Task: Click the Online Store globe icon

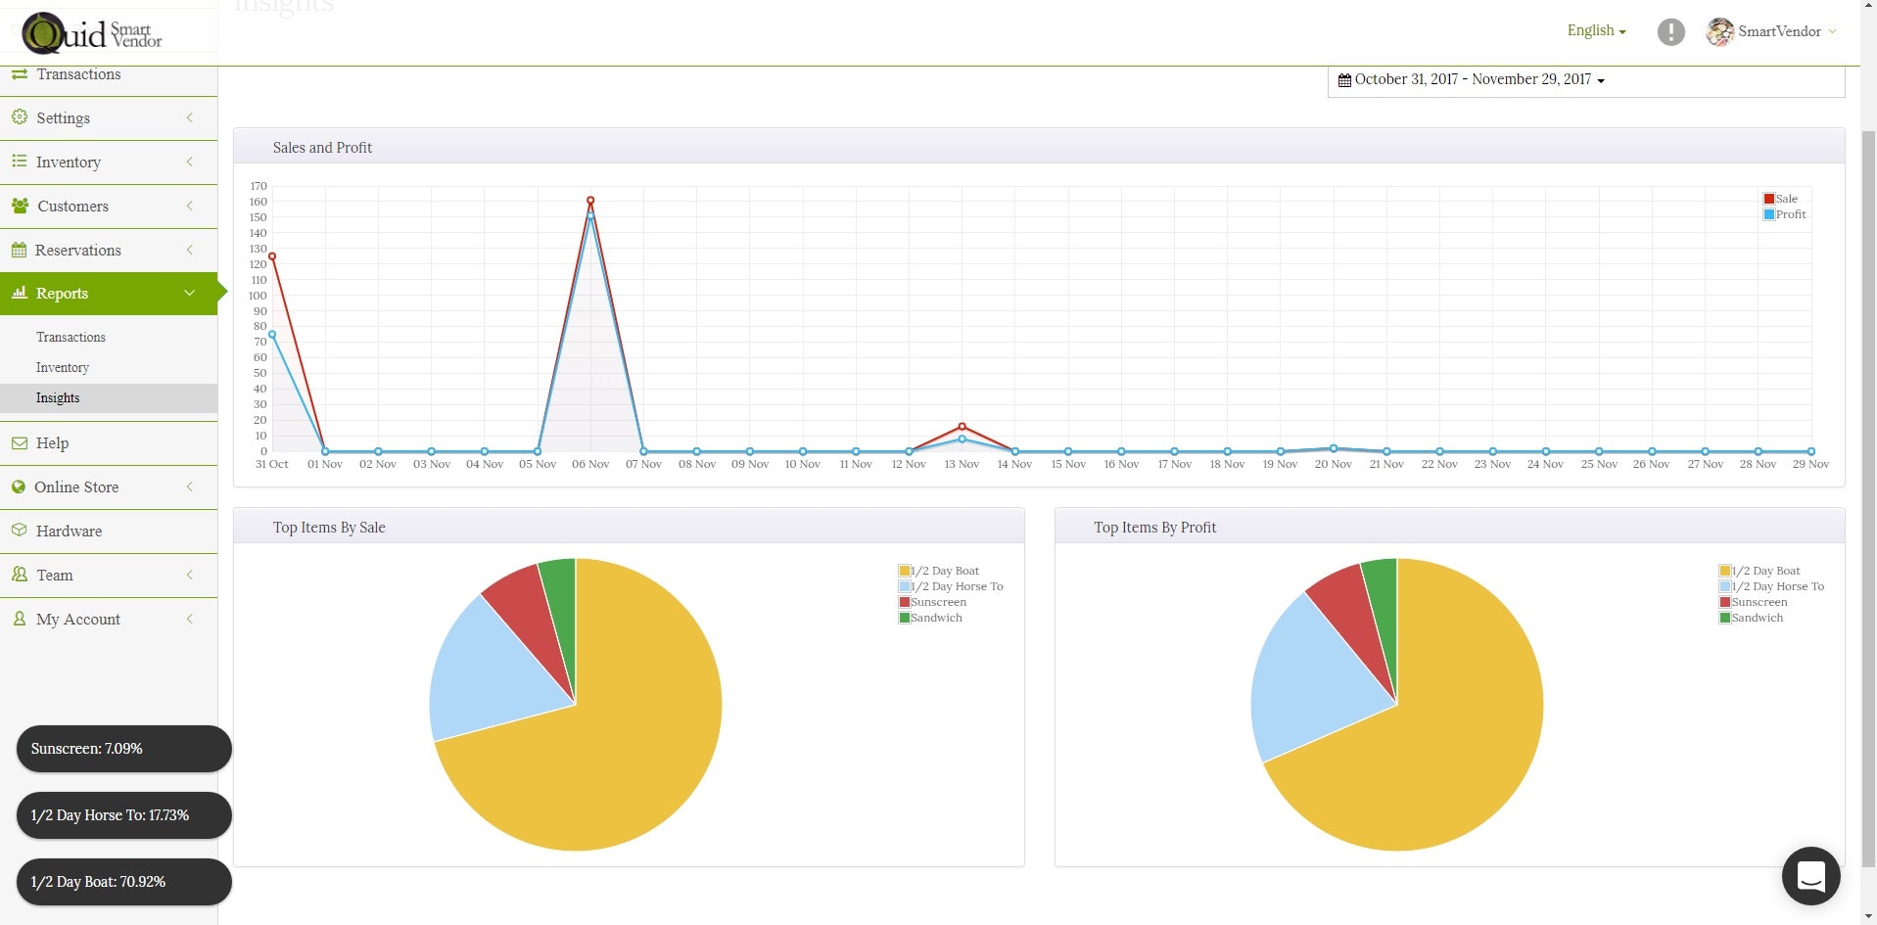Action: (x=20, y=486)
